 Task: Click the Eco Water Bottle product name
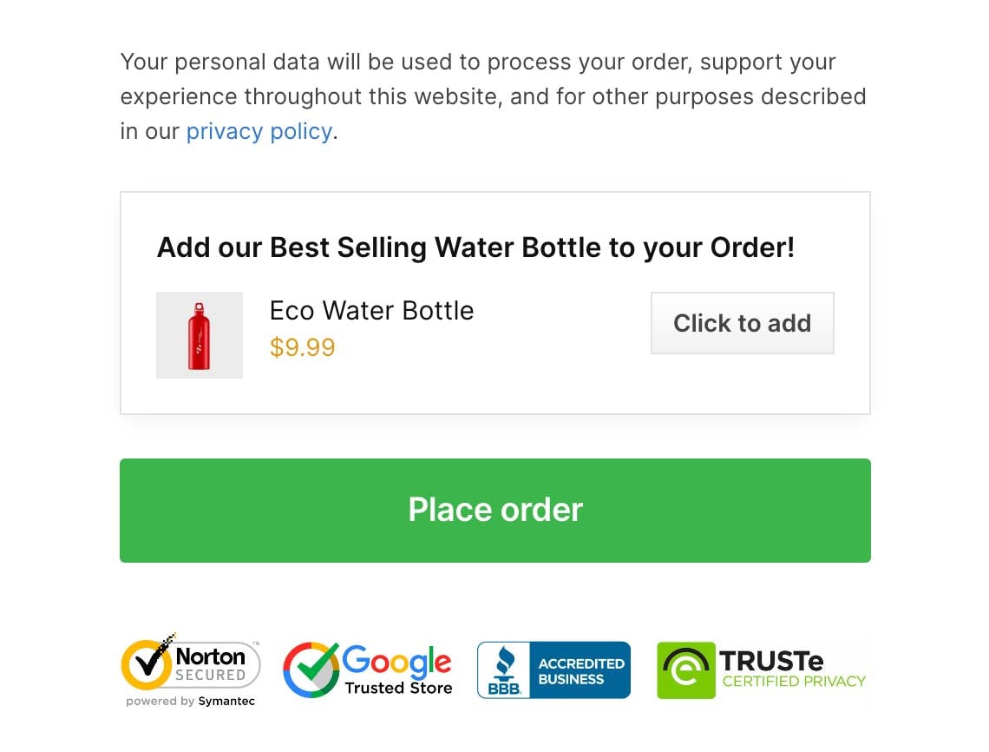tap(371, 311)
